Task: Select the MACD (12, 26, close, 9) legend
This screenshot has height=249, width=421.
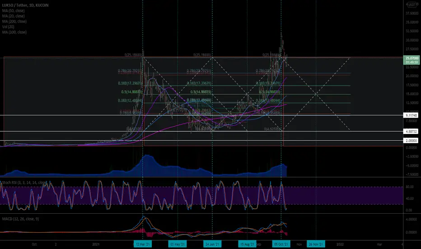Action: click(20, 219)
